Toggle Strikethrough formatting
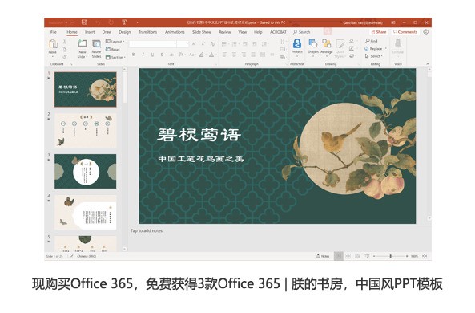This screenshot has height=313, width=475. pyautogui.click(x=171, y=55)
